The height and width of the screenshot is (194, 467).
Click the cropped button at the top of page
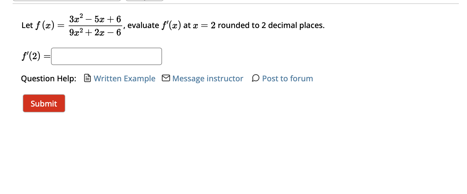(x=145, y=1)
